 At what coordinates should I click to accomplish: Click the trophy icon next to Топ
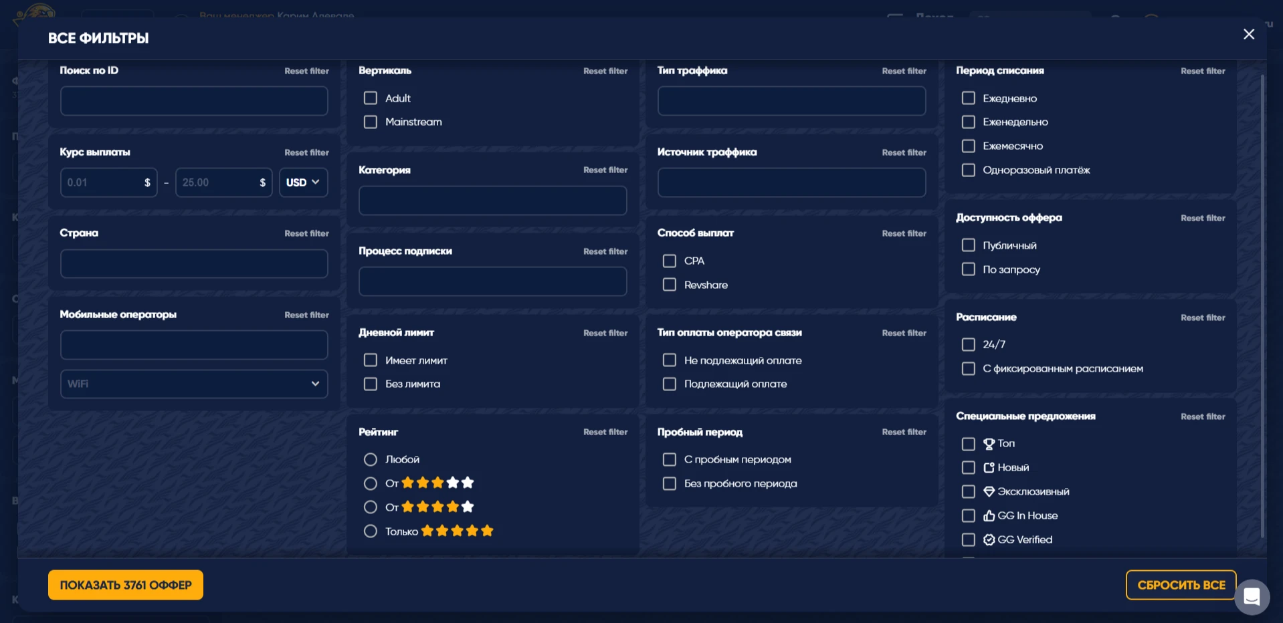(989, 444)
